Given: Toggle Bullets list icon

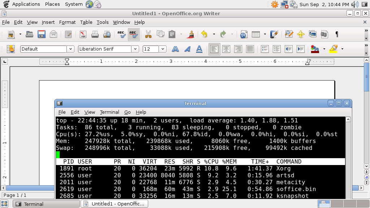Looking at the screenshot, I should (x=276, y=49).
